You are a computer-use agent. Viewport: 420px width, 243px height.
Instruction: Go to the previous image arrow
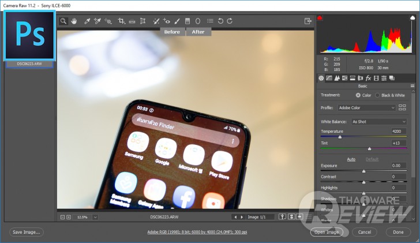(x=235, y=217)
